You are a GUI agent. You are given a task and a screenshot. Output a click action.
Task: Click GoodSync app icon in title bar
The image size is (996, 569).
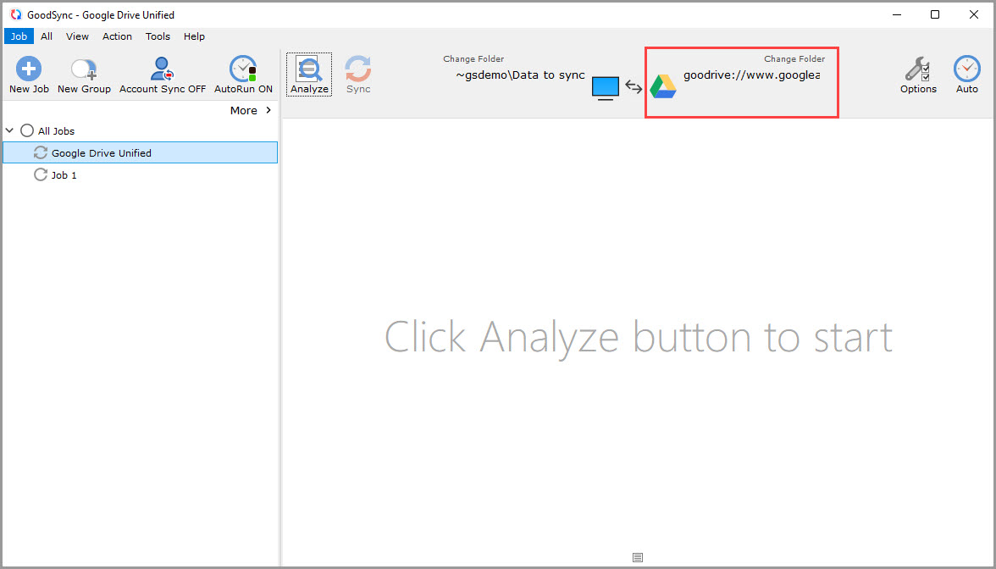[16, 14]
